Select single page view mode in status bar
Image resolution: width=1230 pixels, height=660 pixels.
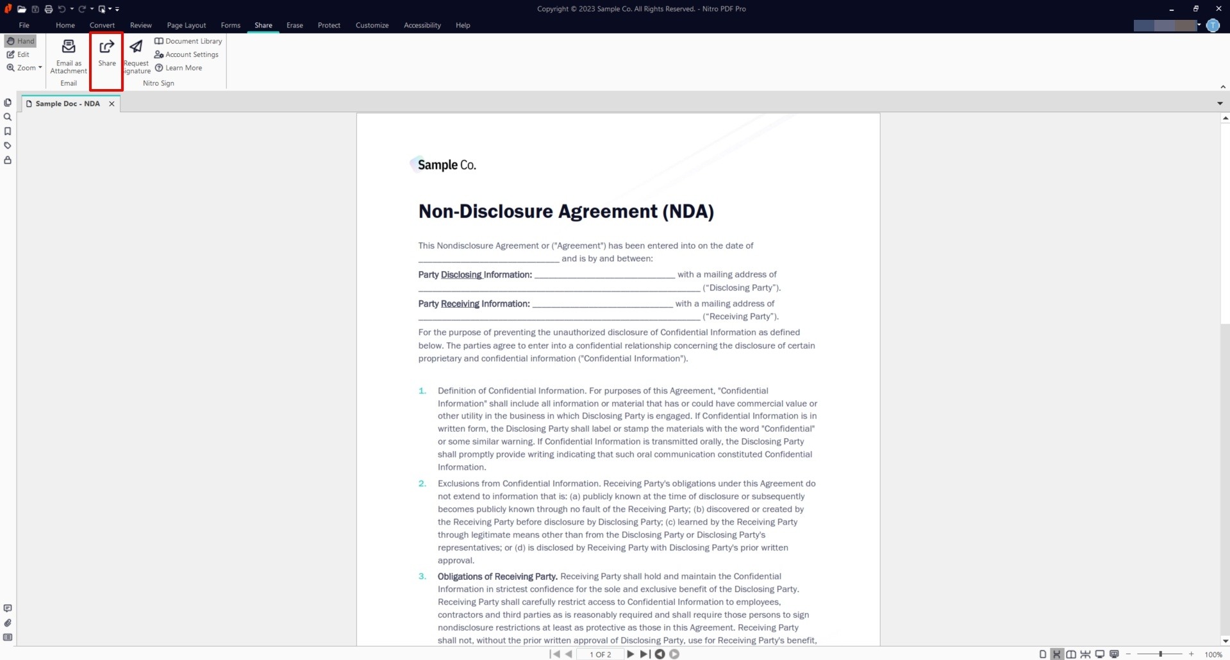tap(1042, 654)
